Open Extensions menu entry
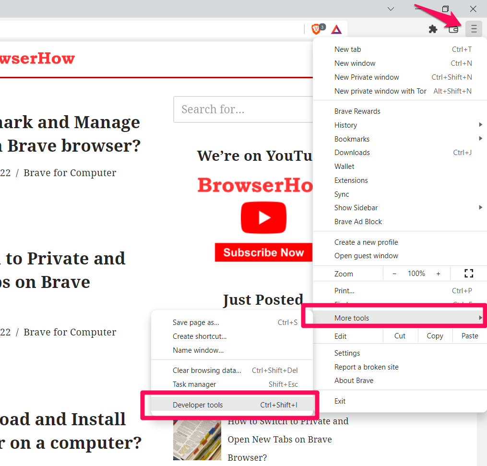The width and height of the screenshot is (487, 466). click(400, 180)
